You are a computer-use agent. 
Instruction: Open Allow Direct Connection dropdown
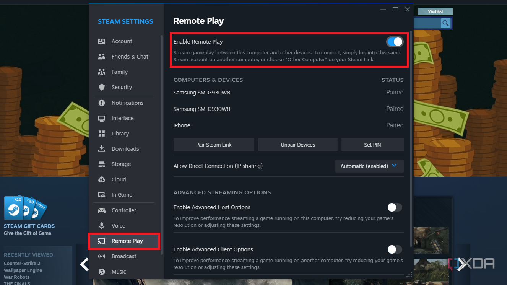(x=369, y=166)
